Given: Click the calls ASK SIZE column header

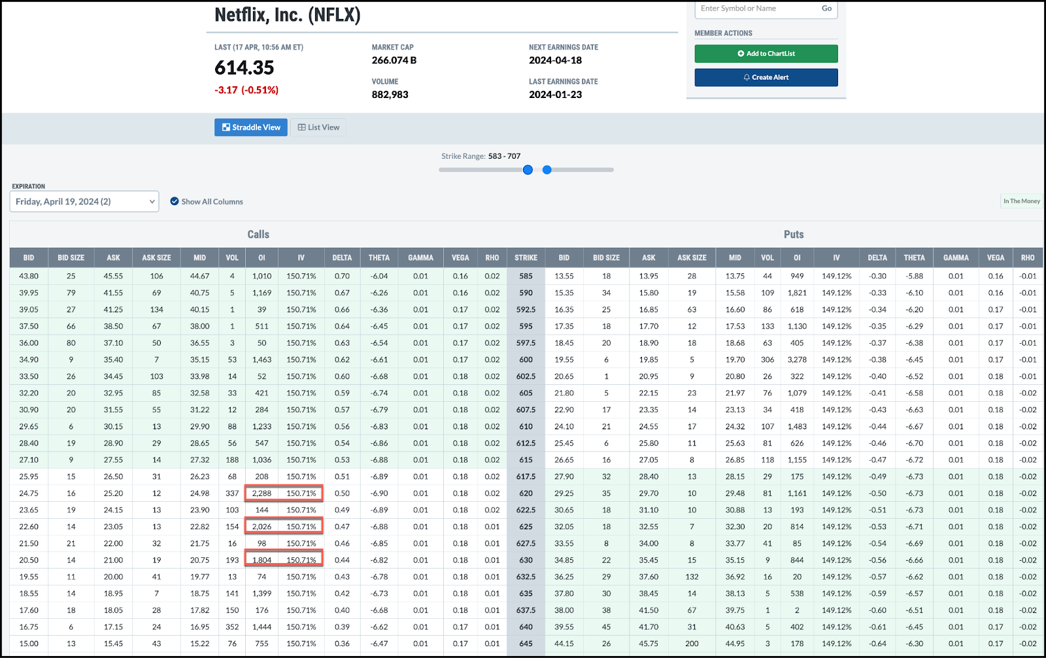Looking at the screenshot, I should click(x=157, y=257).
